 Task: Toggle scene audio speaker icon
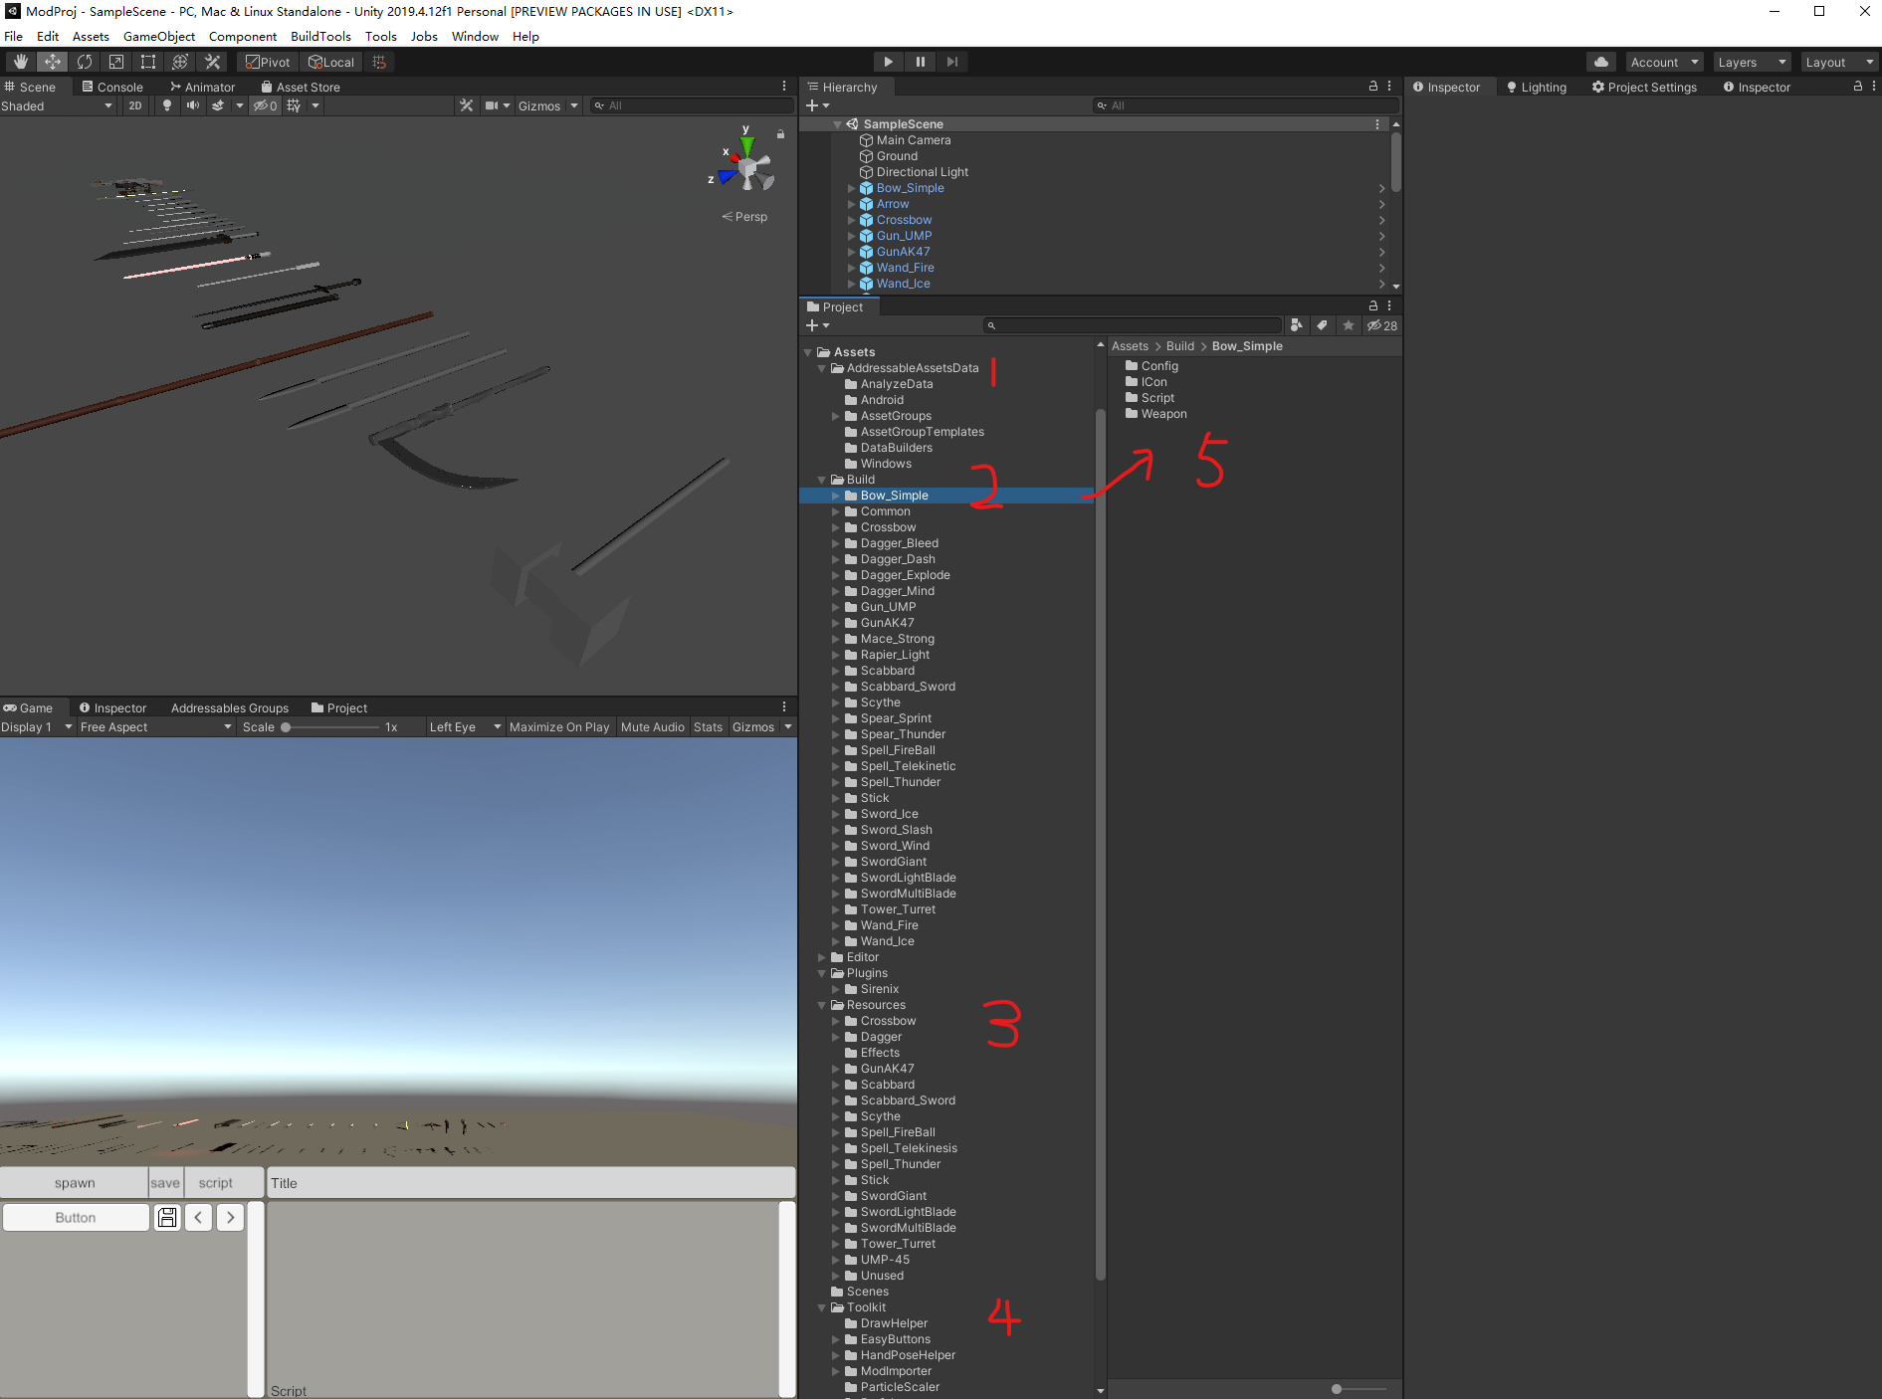click(192, 105)
